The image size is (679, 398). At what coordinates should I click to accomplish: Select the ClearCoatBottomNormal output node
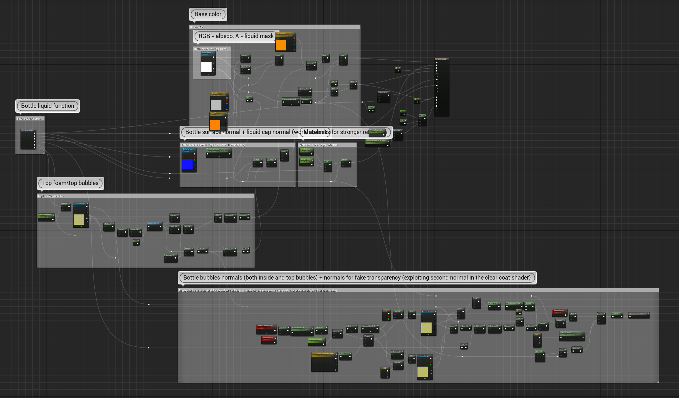639,314
